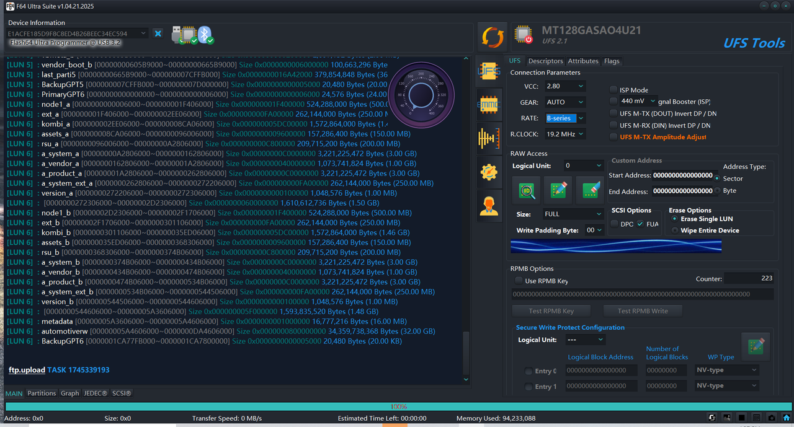Click the Test RPMB Key button
This screenshot has width=794, height=427.
coord(551,310)
